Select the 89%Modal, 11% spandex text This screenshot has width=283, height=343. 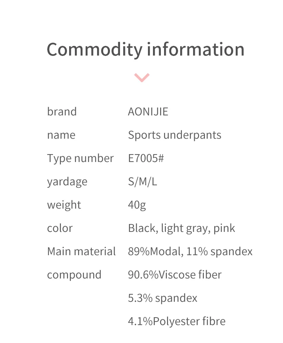(190, 252)
